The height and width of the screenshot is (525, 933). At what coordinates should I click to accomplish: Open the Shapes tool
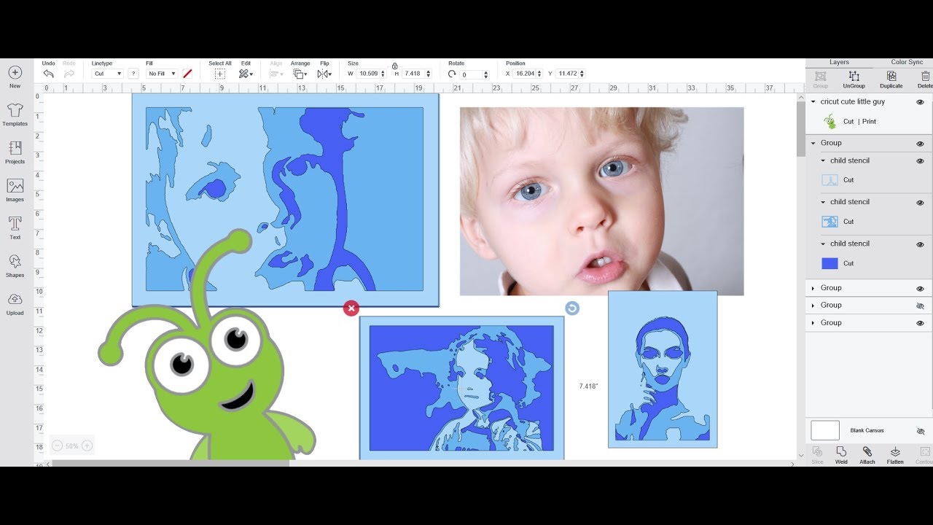coord(15,266)
